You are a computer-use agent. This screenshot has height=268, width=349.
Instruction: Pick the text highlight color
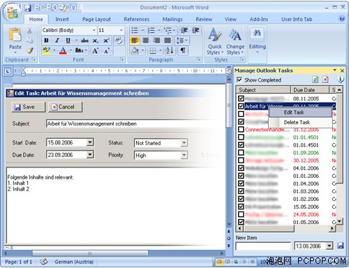[x=47, y=50]
